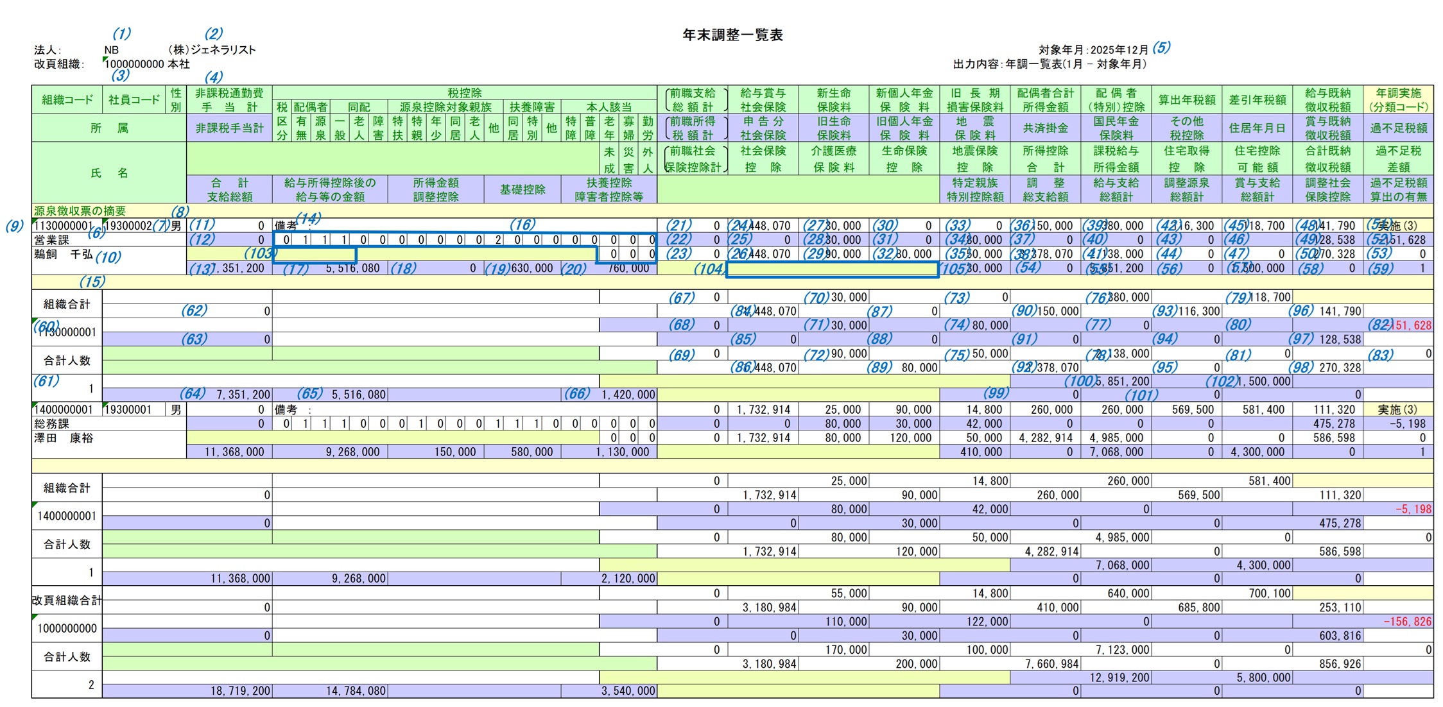Click the 源泉徴収票の摘要 row label
Screen dimensions: 1443x707
[80, 211]
